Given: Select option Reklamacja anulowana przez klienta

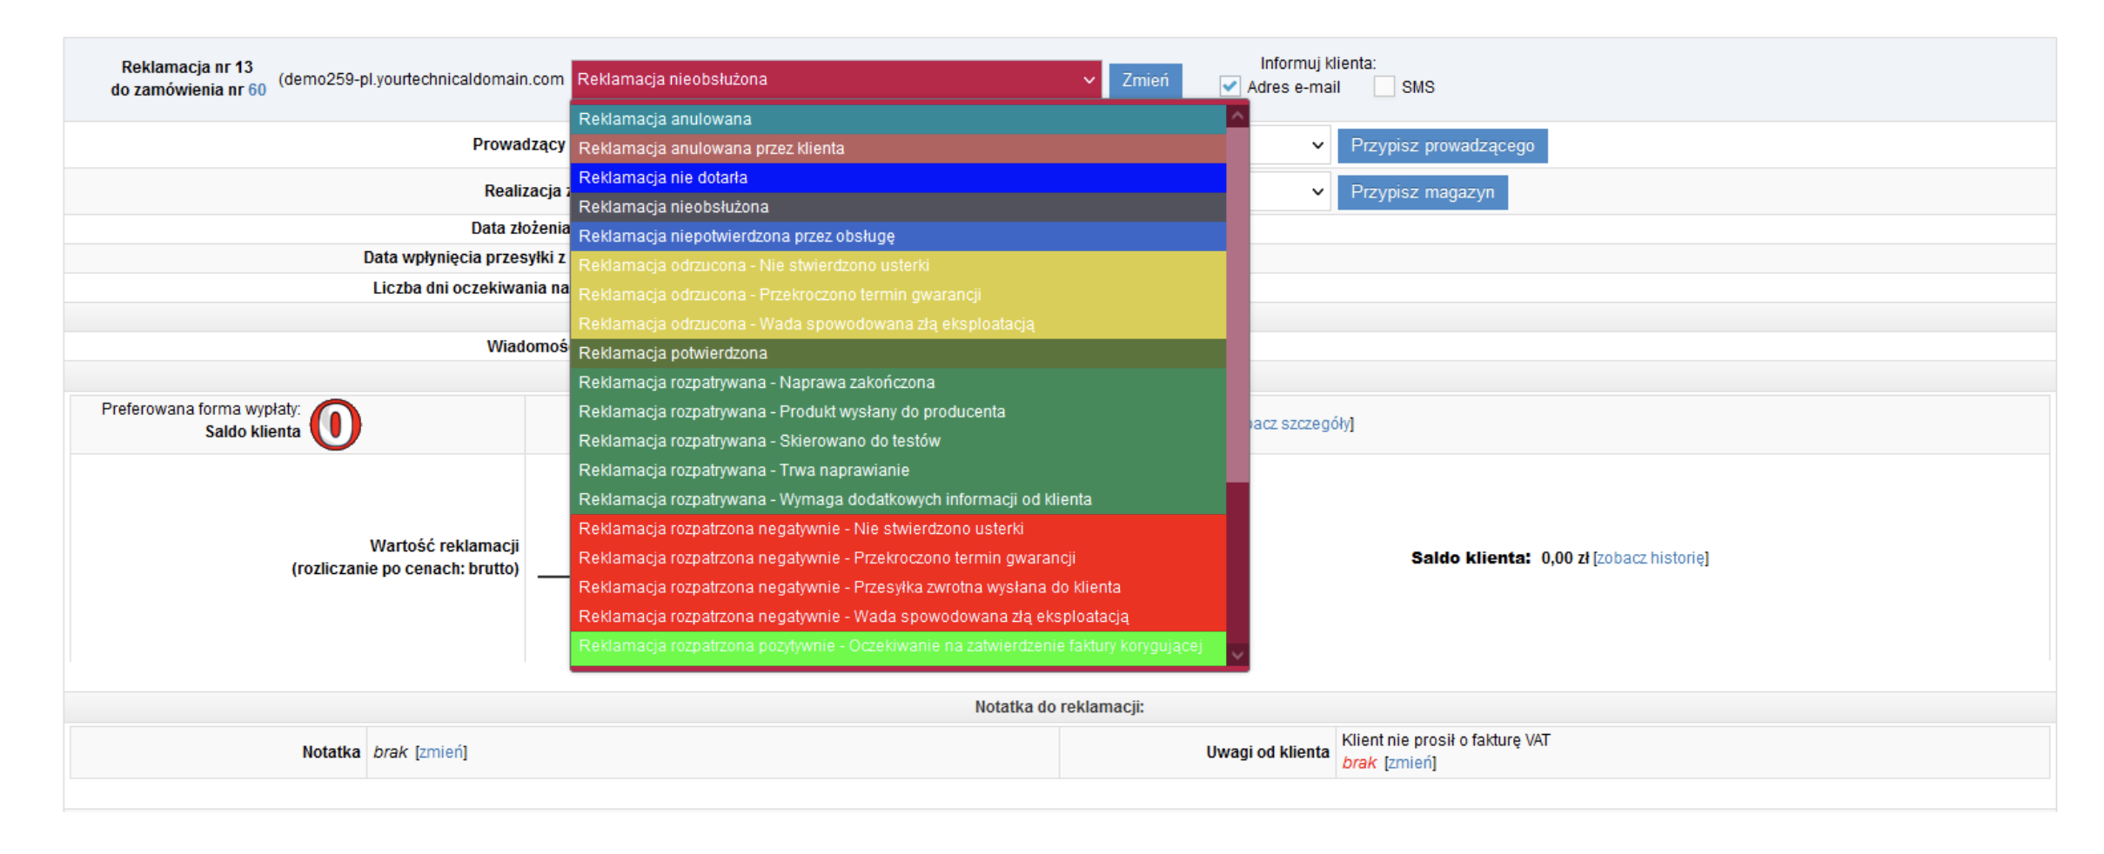Looking at the screenshot, I should [x=898, y=149].
